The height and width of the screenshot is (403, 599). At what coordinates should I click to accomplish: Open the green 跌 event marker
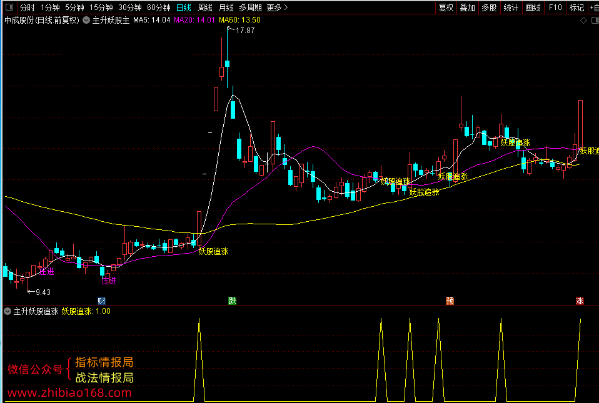(x=232, y=301)
